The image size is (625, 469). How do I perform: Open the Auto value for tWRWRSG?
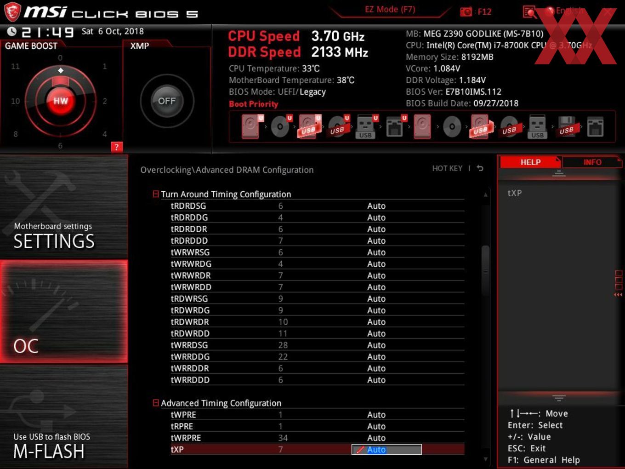pos(376,252)
